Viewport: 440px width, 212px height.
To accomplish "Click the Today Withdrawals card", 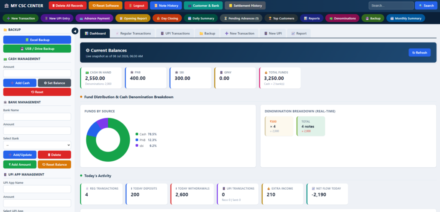I will click(x=192, y=194).
